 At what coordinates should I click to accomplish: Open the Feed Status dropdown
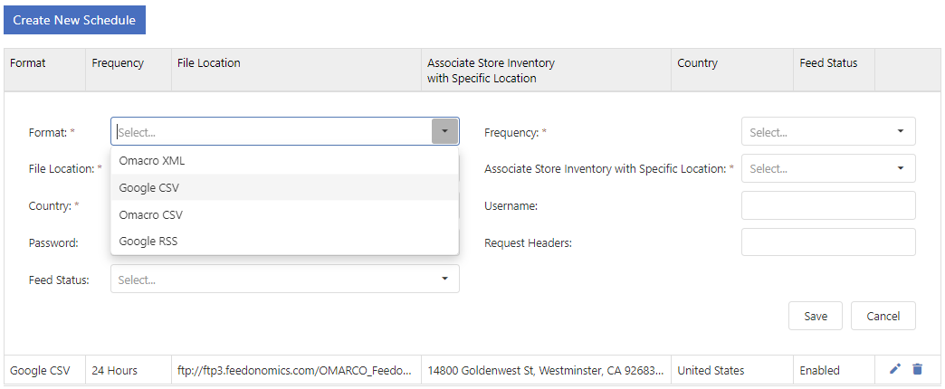[x=284, y=280]
